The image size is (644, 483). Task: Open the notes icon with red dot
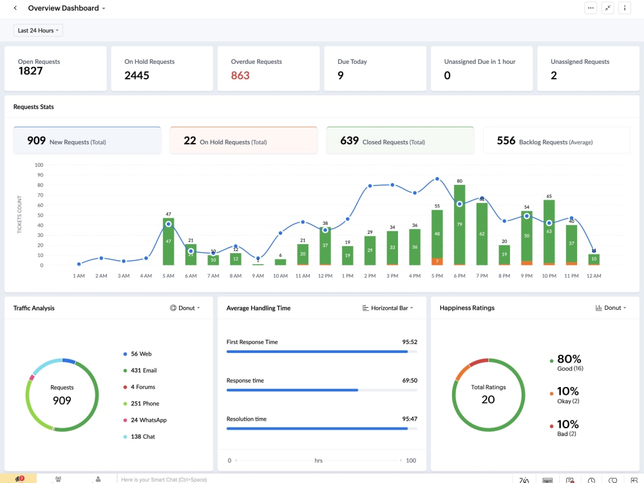(x=570, y=480)
